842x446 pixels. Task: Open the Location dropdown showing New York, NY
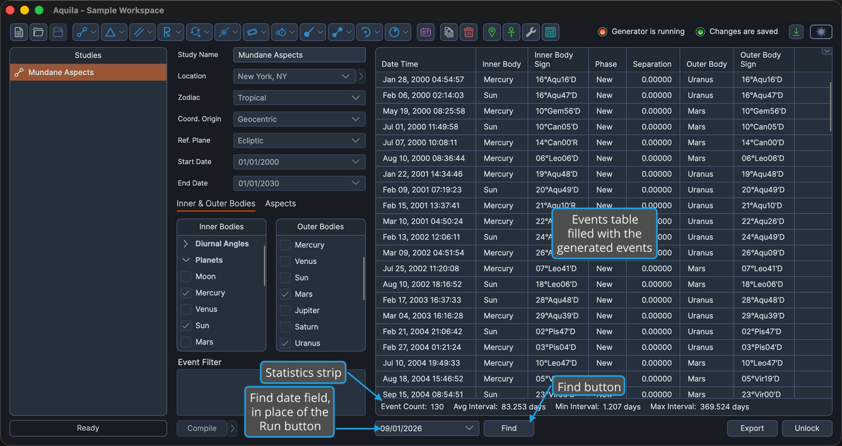[295, 76]
